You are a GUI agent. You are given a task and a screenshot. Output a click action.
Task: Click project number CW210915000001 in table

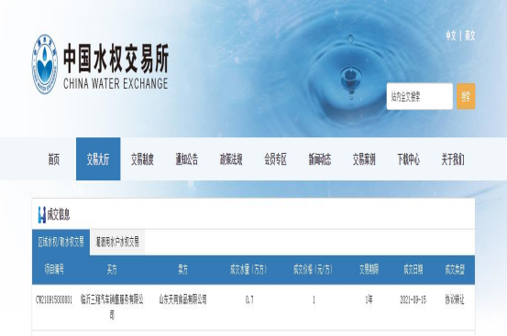(54, 300)
